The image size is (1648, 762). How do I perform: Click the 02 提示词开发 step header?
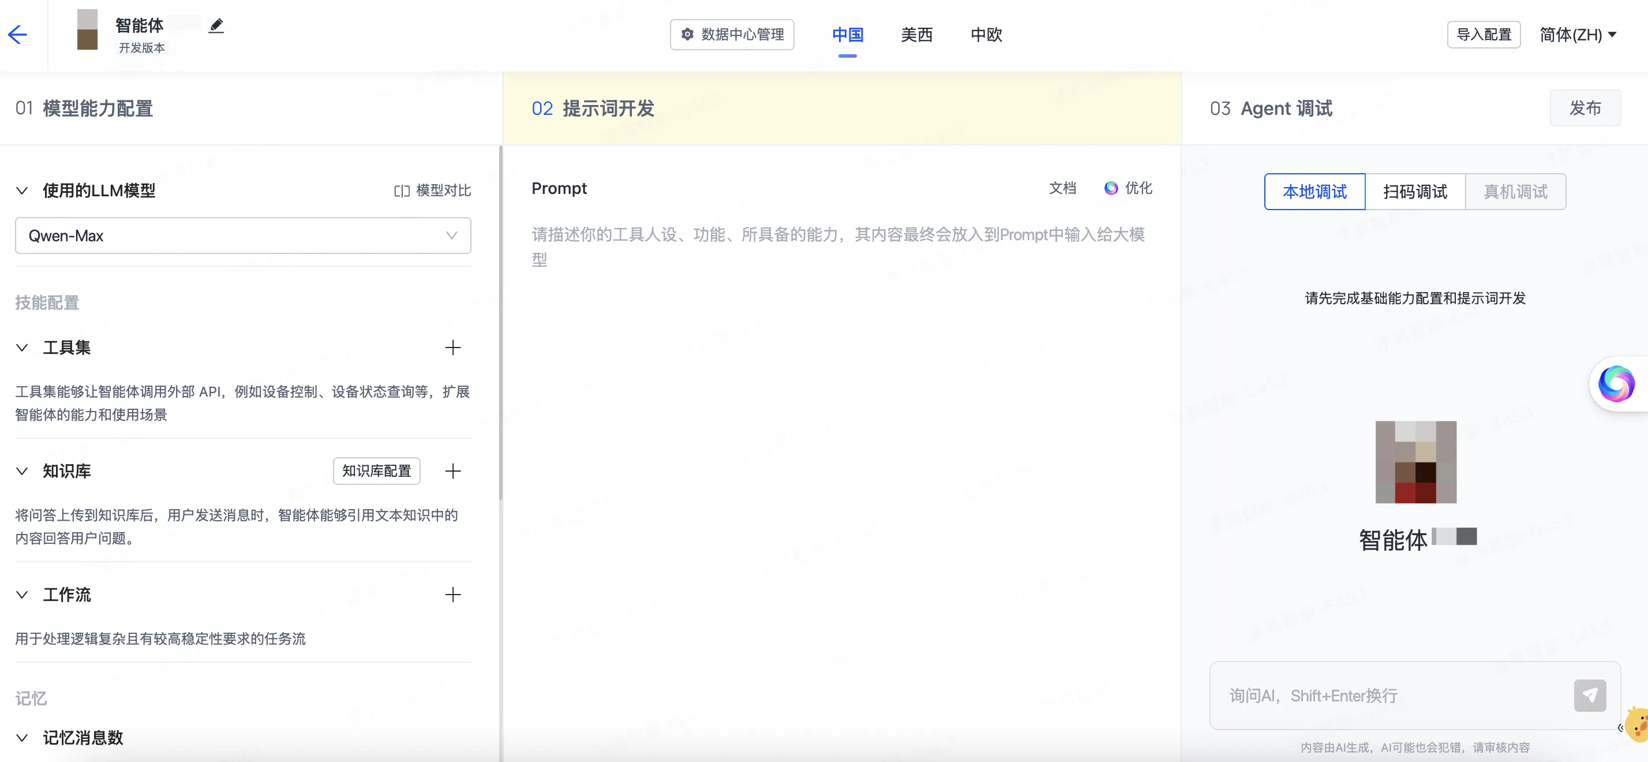coord(593,109)
